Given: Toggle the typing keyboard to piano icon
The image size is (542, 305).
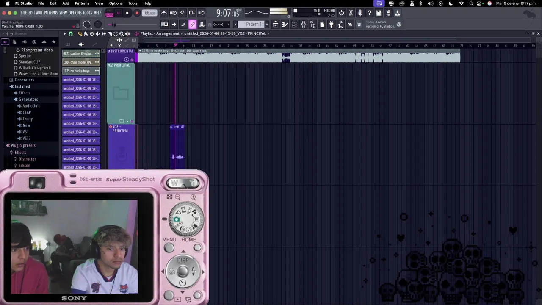Looking at the screenshot, I should [x=164, y=24].
